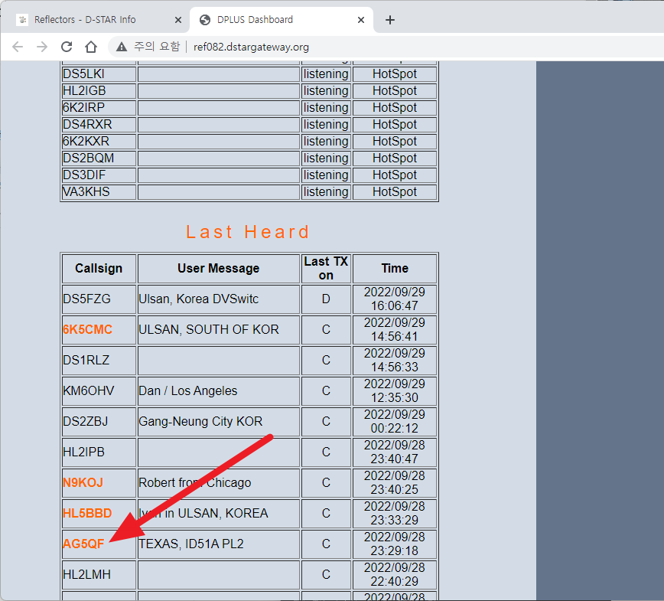Click the Callsign column header

[x=99, y=268]
